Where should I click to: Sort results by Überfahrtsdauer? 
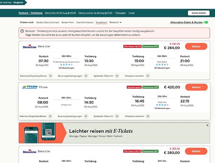pyautogui.click(x=85, y=22)
